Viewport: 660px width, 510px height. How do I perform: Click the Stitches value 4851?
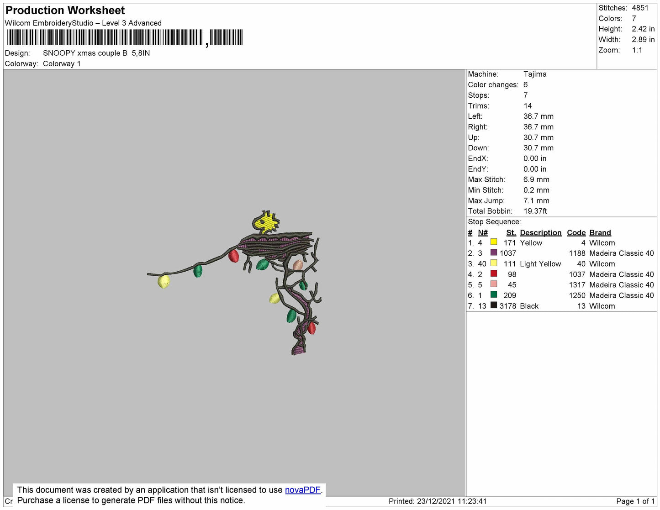640,8
